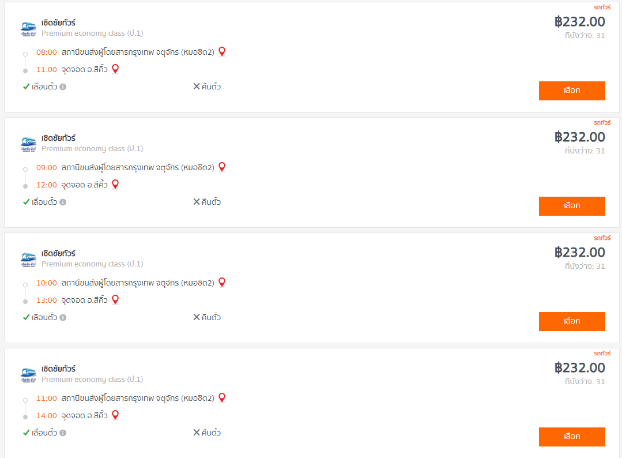Viewport: 622px width, 458px height.
Task: View reschedule info icon on 10:00 trip
Action: tap(63, 317)
